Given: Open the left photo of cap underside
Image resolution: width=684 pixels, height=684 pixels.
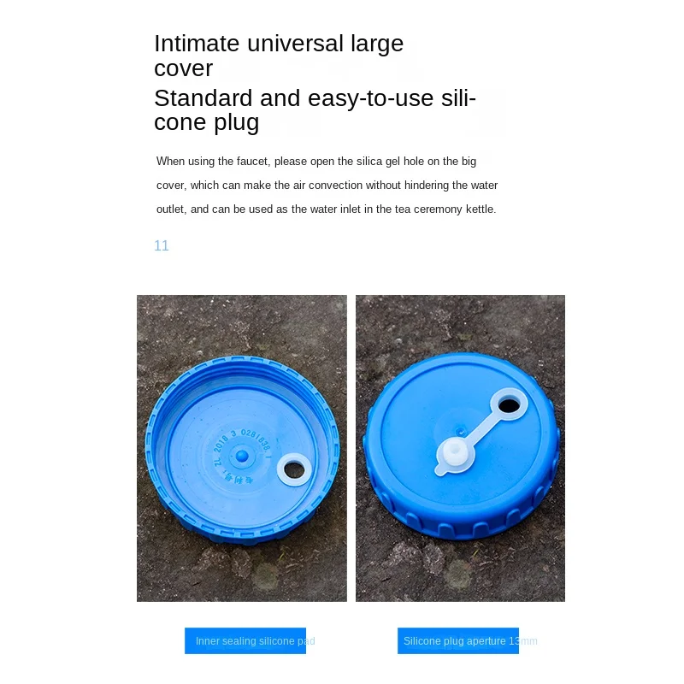Looking at the screenshot, I should point(242,448).
